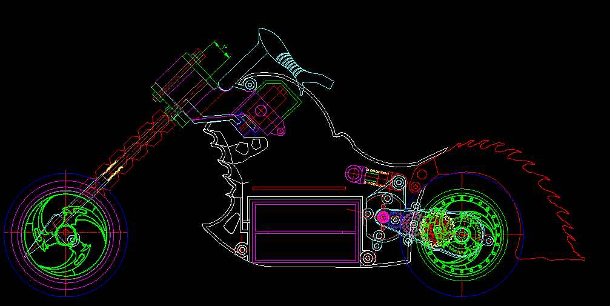Select the upper magenta battery rectangle
This screenshot has width=610, height=306.
click(306, 218)
